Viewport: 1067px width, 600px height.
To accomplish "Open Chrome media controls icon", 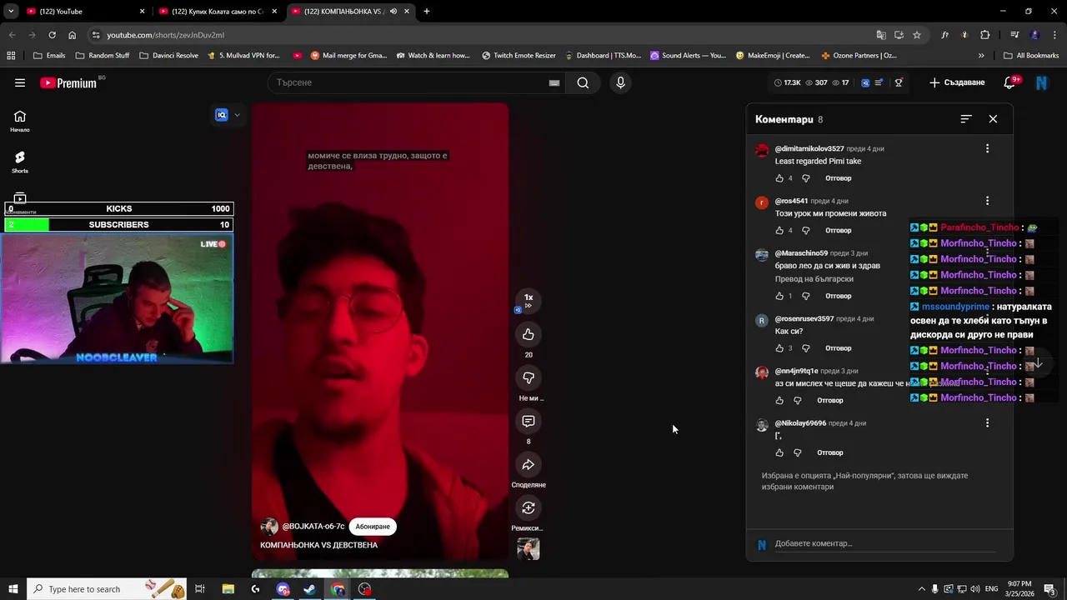I will pos(1014,35).
